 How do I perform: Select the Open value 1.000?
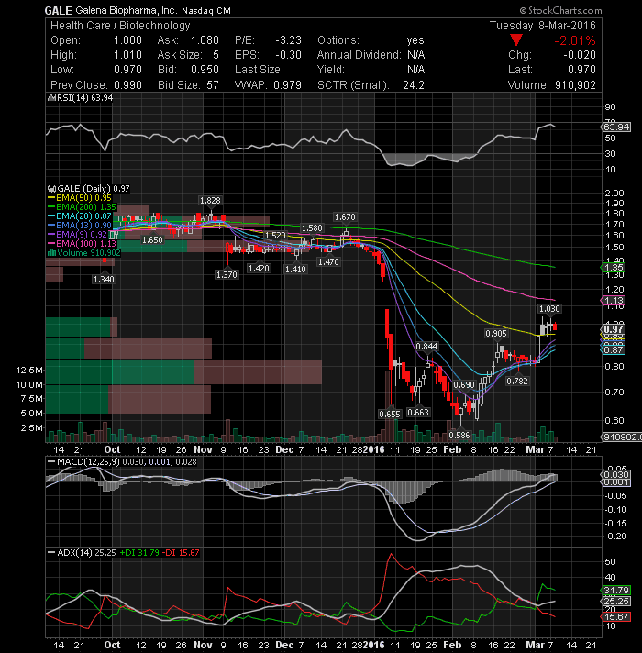pyautogui.click(x=127, y=40)
